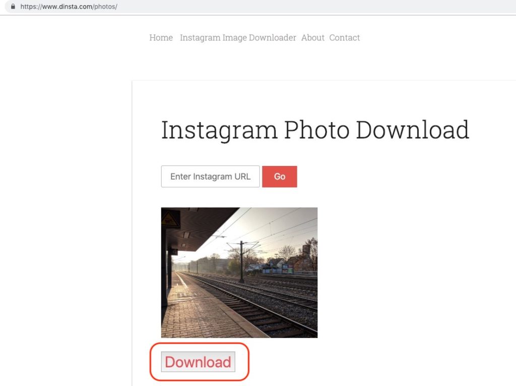Click the train station photo thumbnail
Viewport: 516px width, 386px height.
click(239, 272)
